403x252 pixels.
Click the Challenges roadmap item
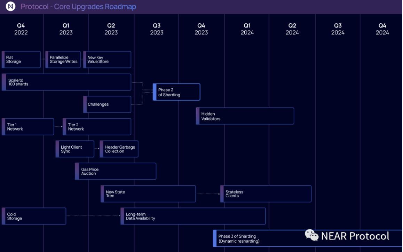coord(107,104)
